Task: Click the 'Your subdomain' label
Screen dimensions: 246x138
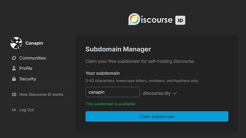Action: tap(103, 73)
